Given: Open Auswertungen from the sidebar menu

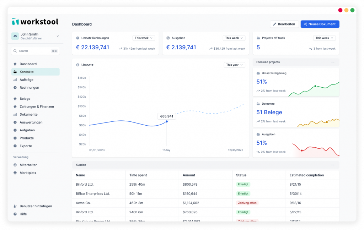Looking at the screenshot, I should 31,122.
